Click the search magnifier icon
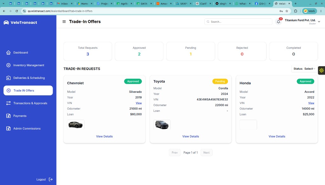The height and width of the screenshot is (185, 325). click(208, 22)
